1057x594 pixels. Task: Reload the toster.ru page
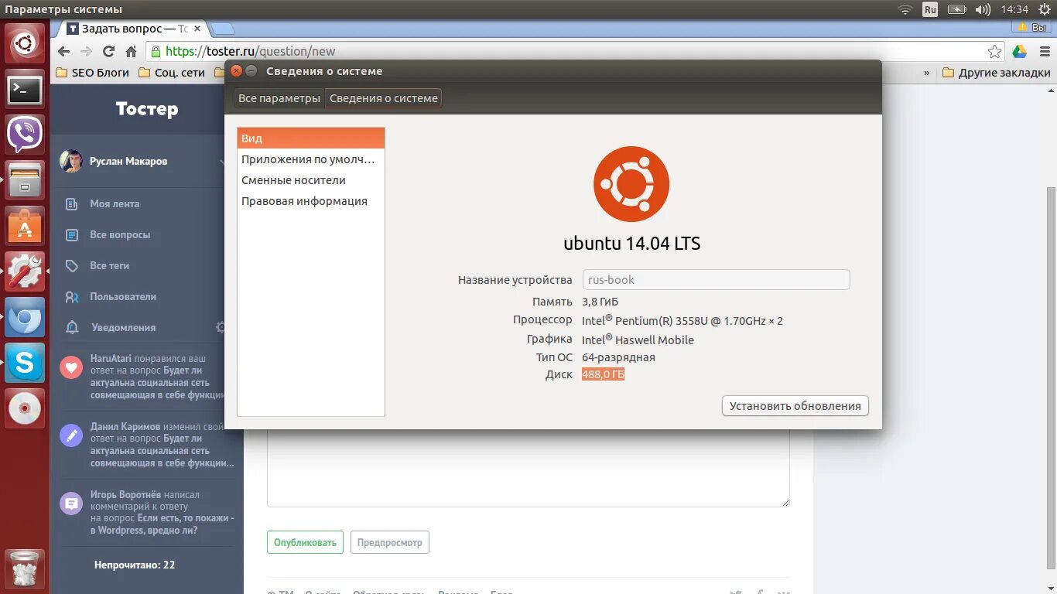click(109, 51)
